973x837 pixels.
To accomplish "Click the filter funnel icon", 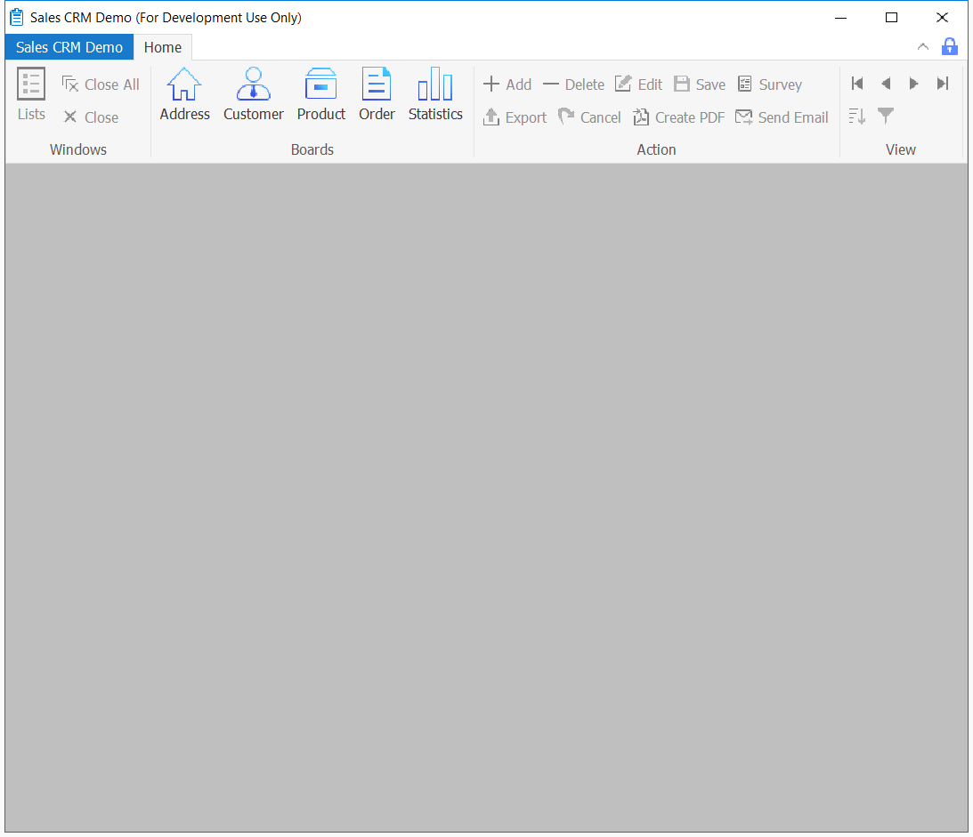I will pos(886,116).
